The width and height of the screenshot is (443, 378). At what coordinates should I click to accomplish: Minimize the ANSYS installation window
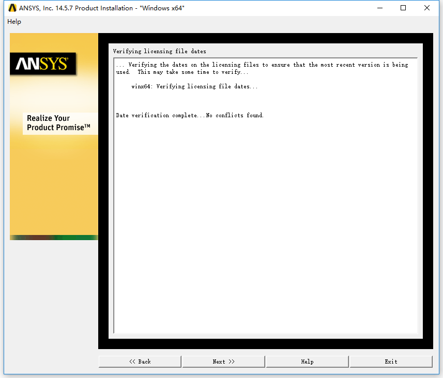pos(380,8)
